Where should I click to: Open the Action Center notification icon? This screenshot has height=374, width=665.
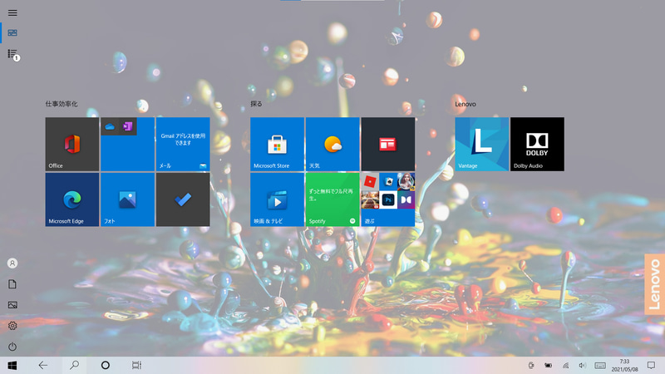point(652,365)
